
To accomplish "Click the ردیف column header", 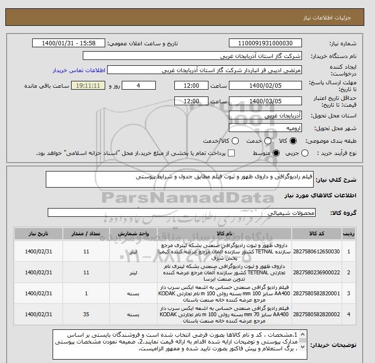I will tap(349, 233).
